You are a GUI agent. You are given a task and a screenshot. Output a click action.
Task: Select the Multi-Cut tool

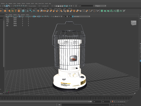(x=91, y=11)
